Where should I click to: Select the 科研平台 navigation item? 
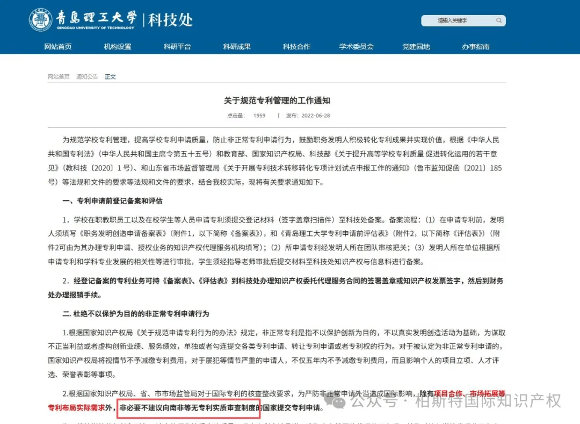pyautogui.click(x=177, y=47)
